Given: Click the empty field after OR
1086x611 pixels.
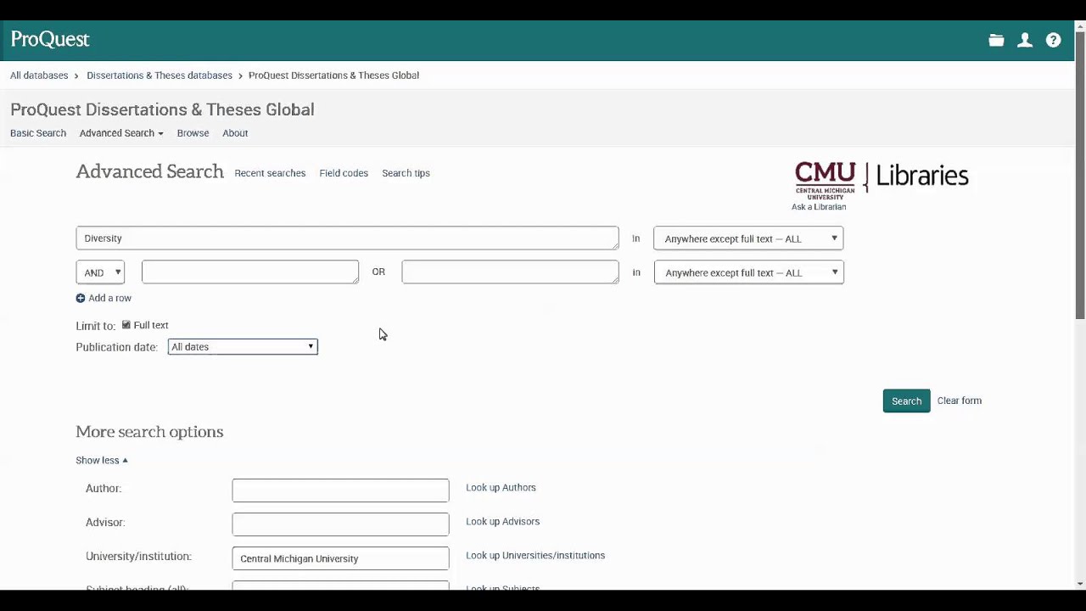Looking at the screenshot, I should pyautogui.click(x=510, y=272).
